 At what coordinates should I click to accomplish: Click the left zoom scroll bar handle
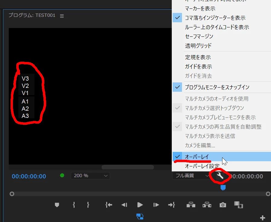click(12, 194)
